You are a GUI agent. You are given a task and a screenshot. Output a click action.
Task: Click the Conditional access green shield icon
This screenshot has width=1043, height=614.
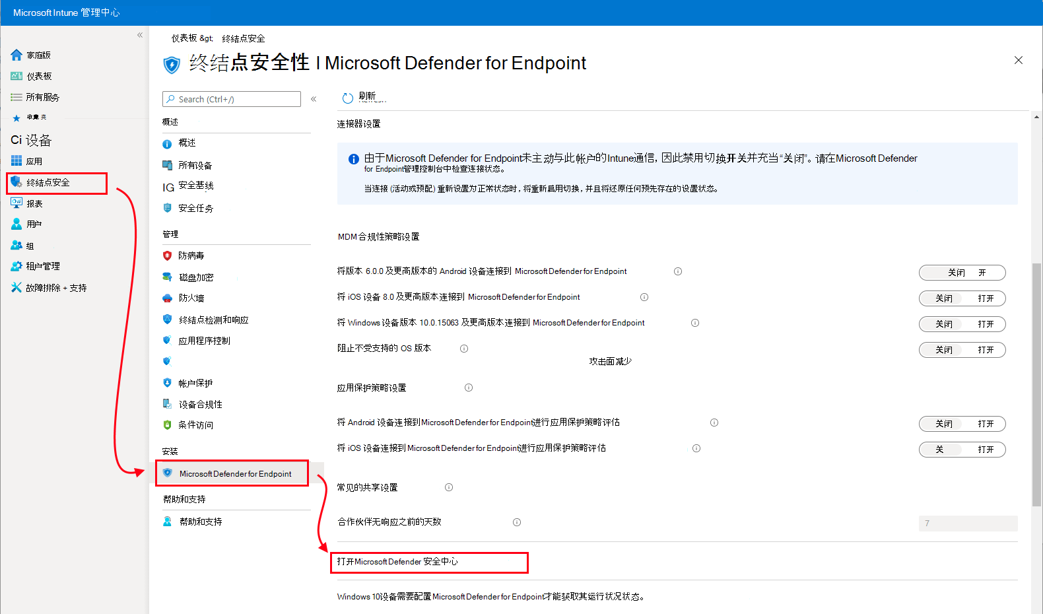pyautogui.click(x=168, y=425)
